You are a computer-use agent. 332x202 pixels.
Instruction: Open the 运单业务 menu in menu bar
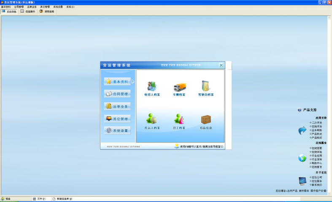pyautogui.click(x=32, y=7)
